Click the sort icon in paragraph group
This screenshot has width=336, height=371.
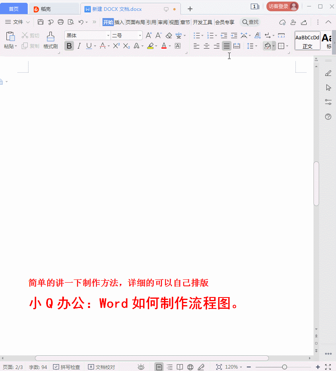pos(257,35)
